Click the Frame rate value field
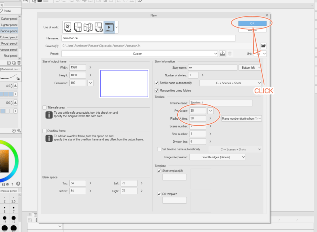 point(198,111)
